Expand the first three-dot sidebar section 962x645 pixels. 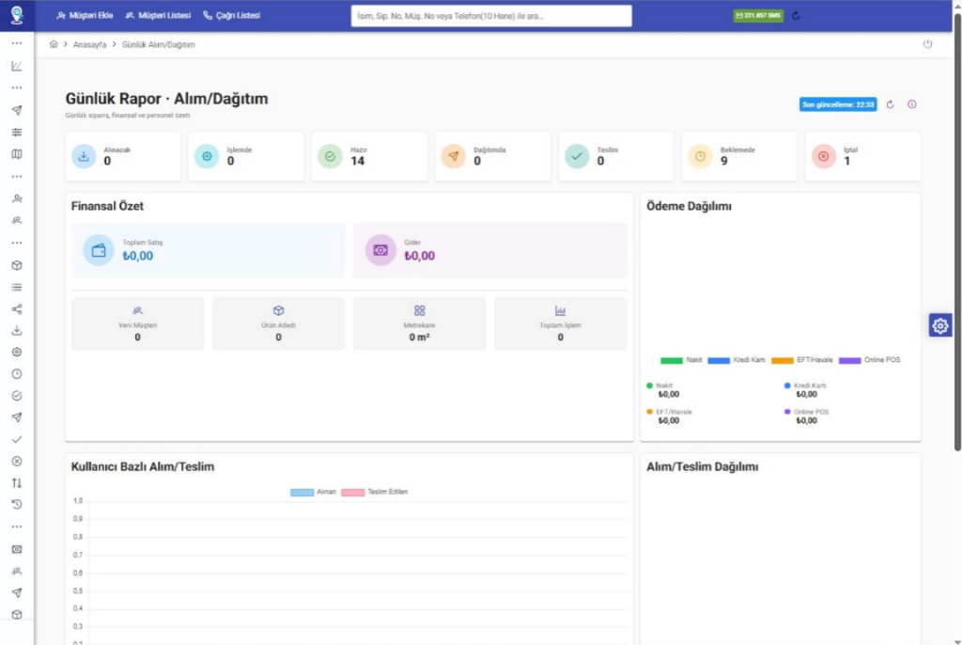pos(17,43)
